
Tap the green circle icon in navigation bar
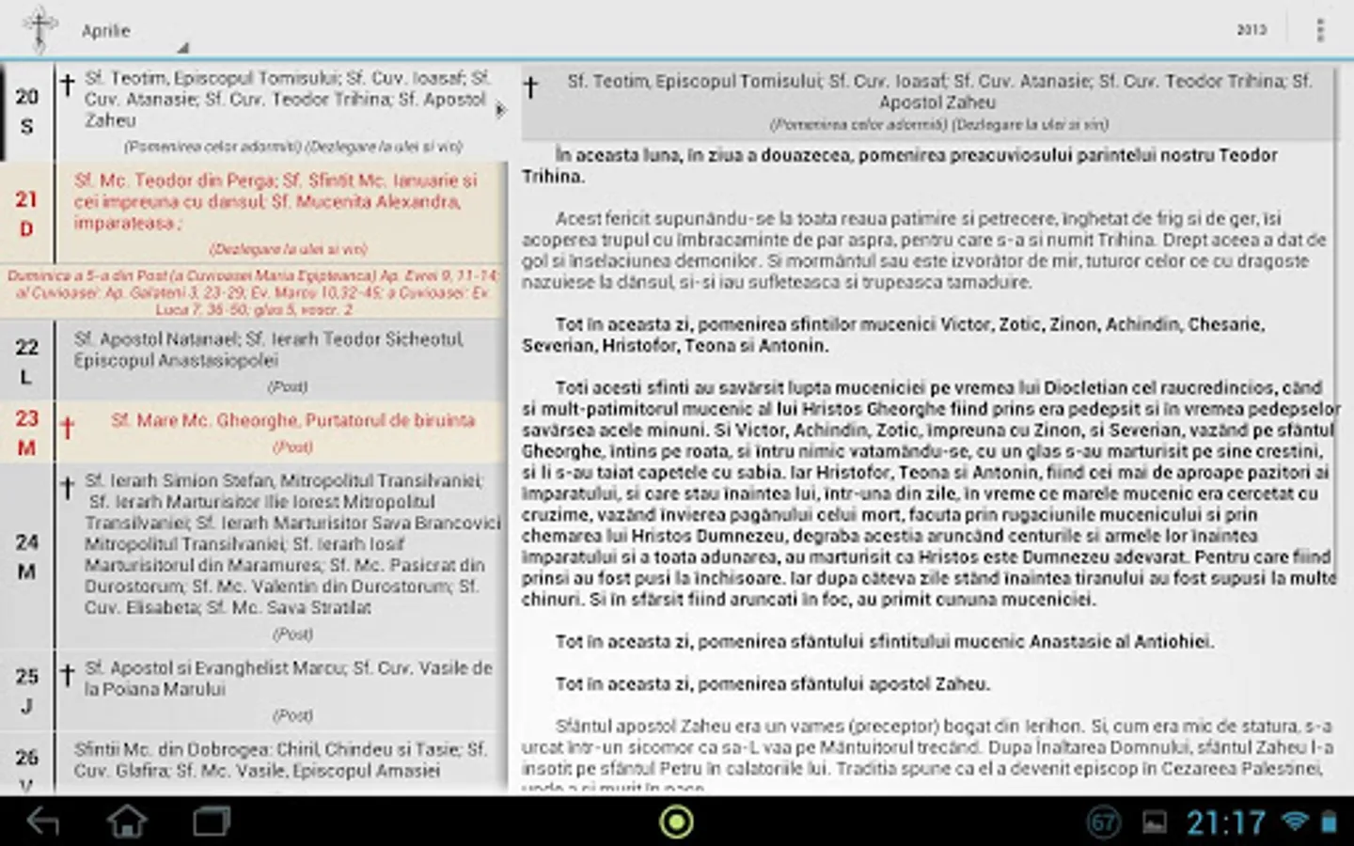[676, 822]
